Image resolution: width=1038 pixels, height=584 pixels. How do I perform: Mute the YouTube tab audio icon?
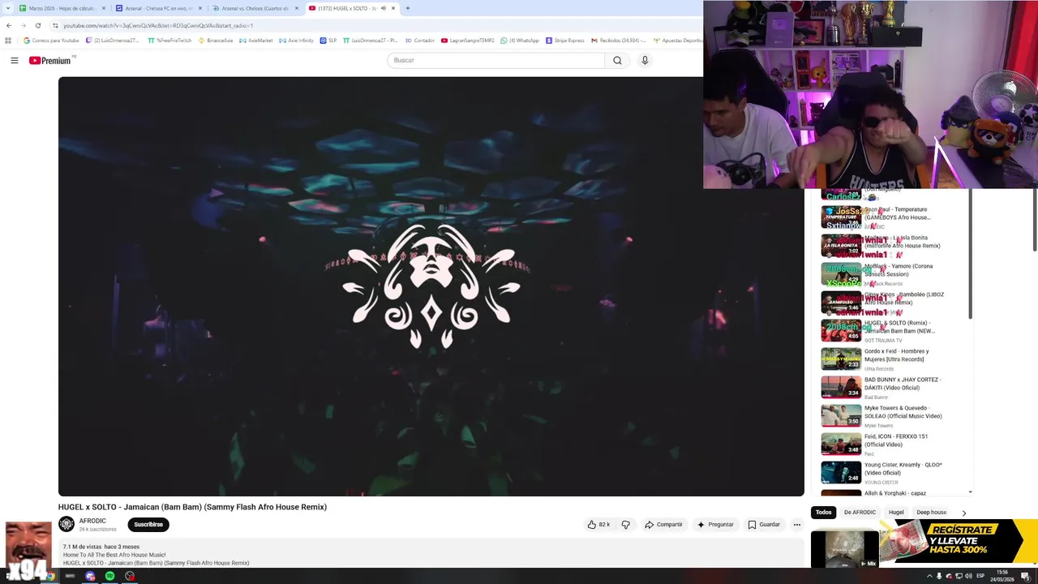click(383, 8)
